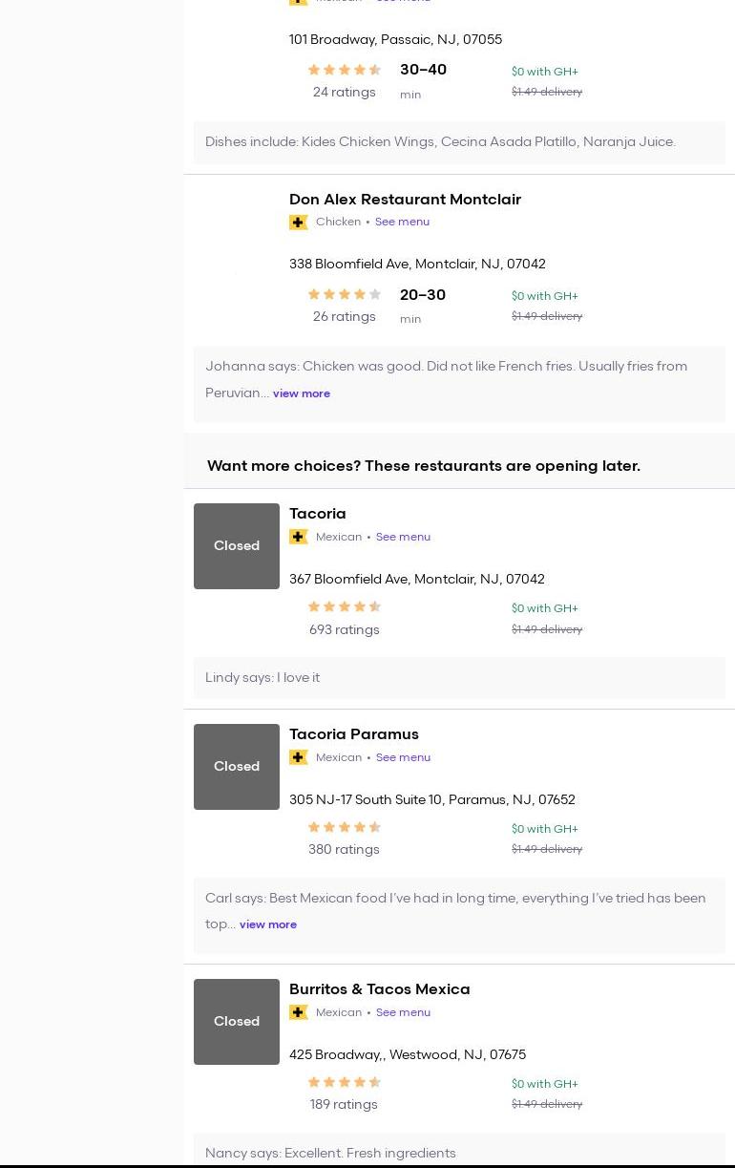This screenshot has width=735, height=1168.
Task: Click the GH+ badge icon for Tacoria
Action: tap(299, 537)
